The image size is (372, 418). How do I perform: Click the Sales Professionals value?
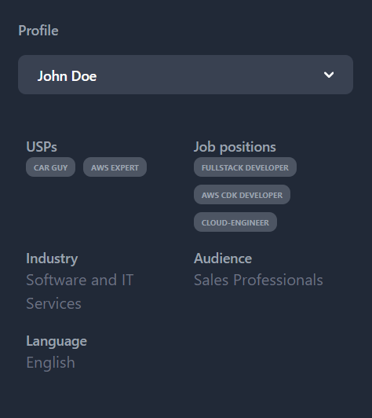click(258, 280)
